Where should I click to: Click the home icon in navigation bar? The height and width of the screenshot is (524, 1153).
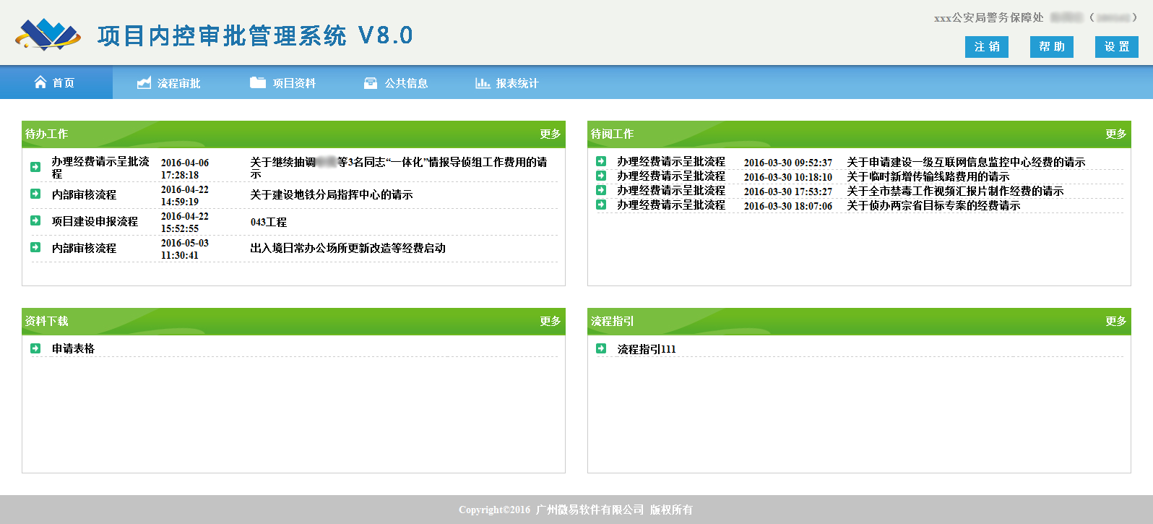tap(40, 82)
